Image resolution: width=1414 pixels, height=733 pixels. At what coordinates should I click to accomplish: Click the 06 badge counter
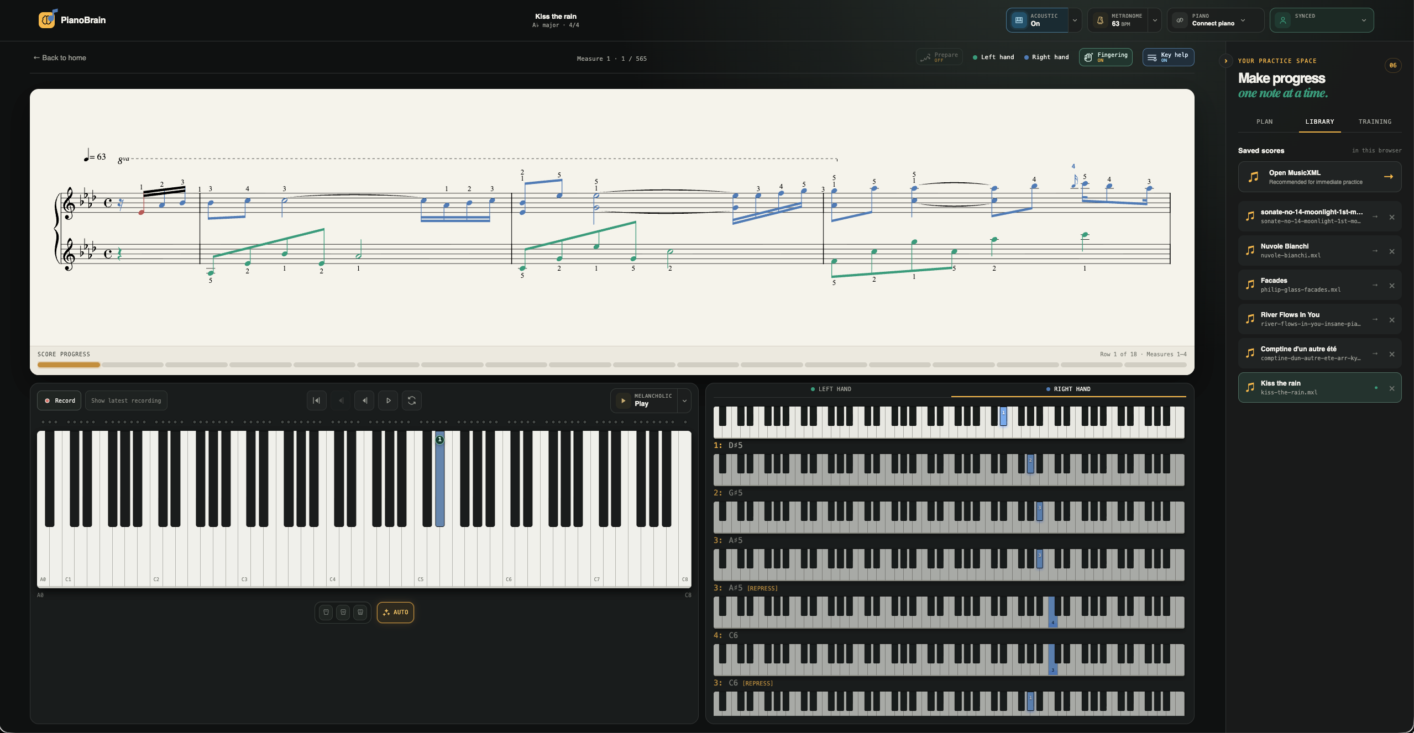(x=1393, y=65)
